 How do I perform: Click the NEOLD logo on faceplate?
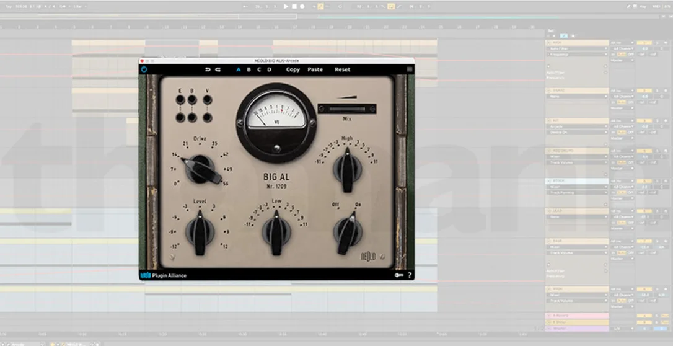(x=368, y=256)
